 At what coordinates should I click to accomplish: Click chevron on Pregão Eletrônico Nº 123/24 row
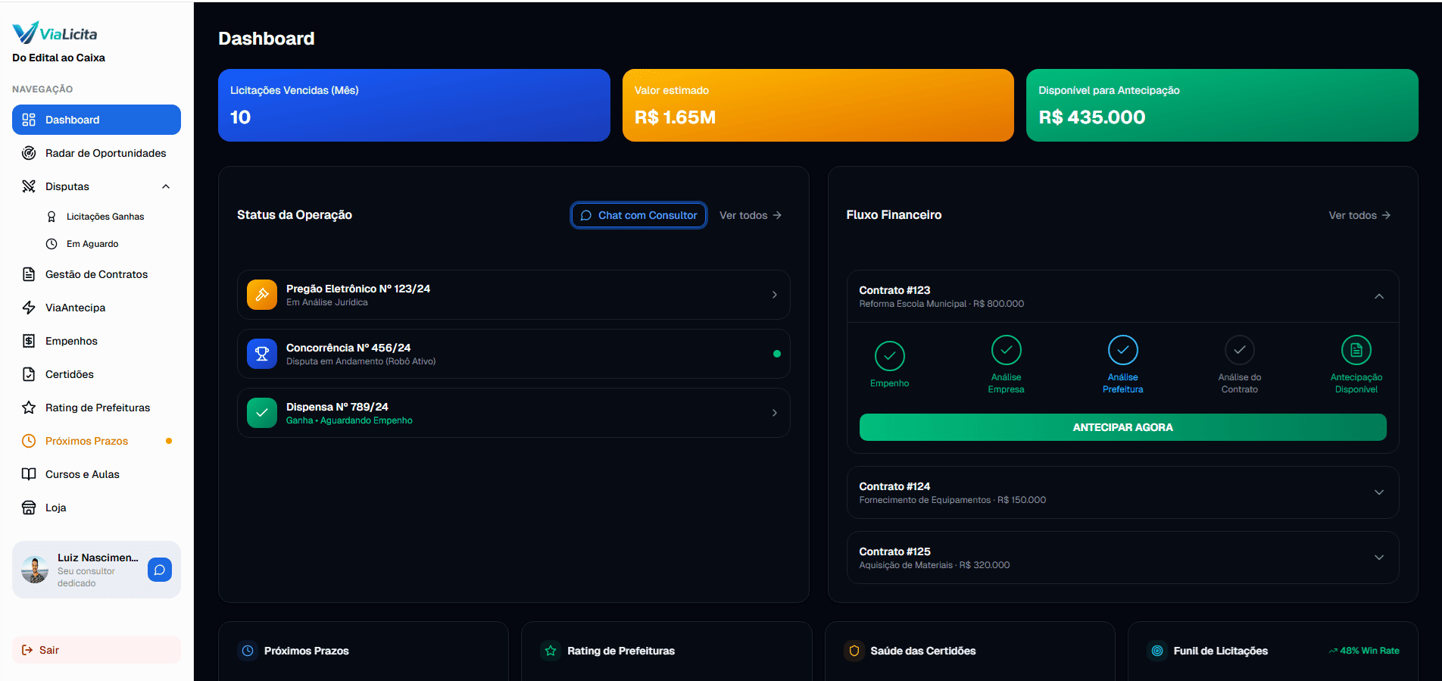click(775, 295)
